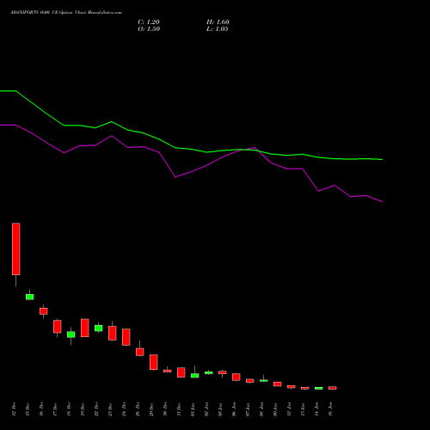Image resolution: width=430 pixels, height=430 pixels.
Task: Click the 26 Dec date label
Action: point(138,408)
